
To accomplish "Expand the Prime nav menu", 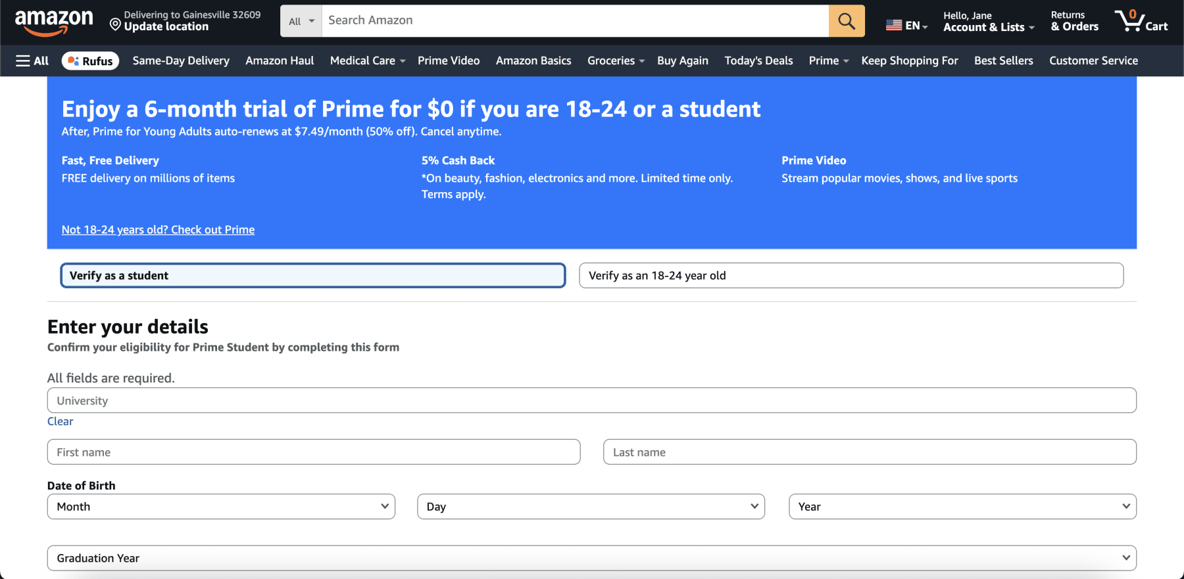I will tap(829, 61).
